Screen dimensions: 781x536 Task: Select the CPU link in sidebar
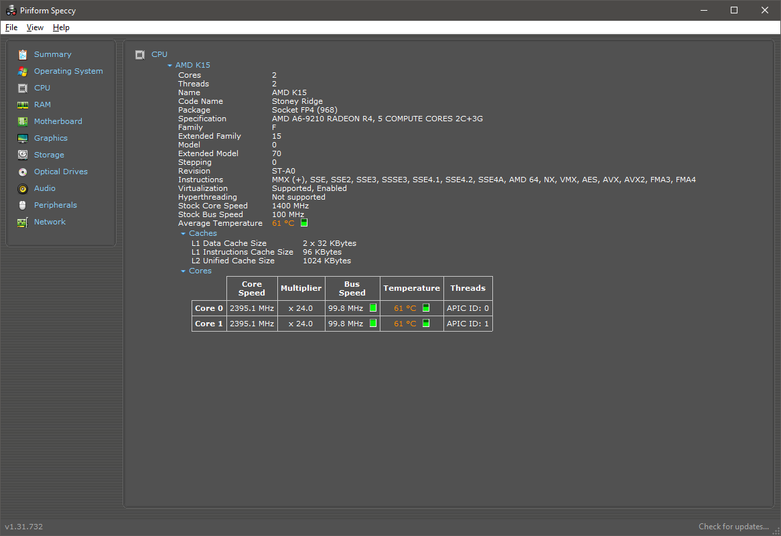pyautogui.click(x=42, y=88)
